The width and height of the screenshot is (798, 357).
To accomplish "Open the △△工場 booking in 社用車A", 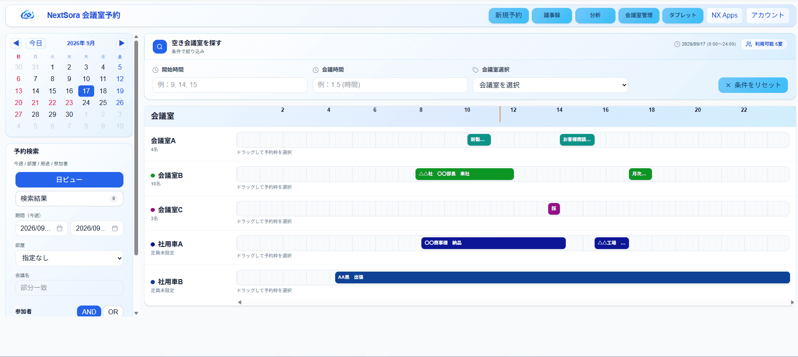I will tap(612, 243).
